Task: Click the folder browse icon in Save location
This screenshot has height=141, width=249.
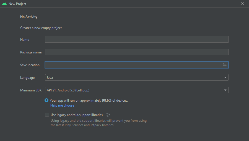Action: click(x=225, y=65)
